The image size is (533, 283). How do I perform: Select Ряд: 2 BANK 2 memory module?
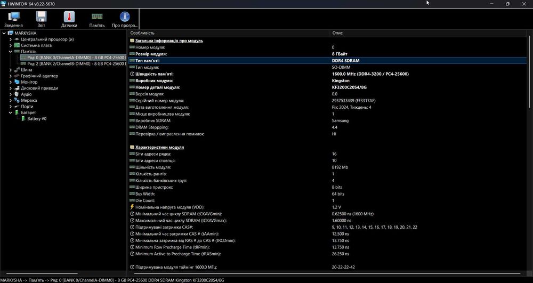tap(73, 64)
